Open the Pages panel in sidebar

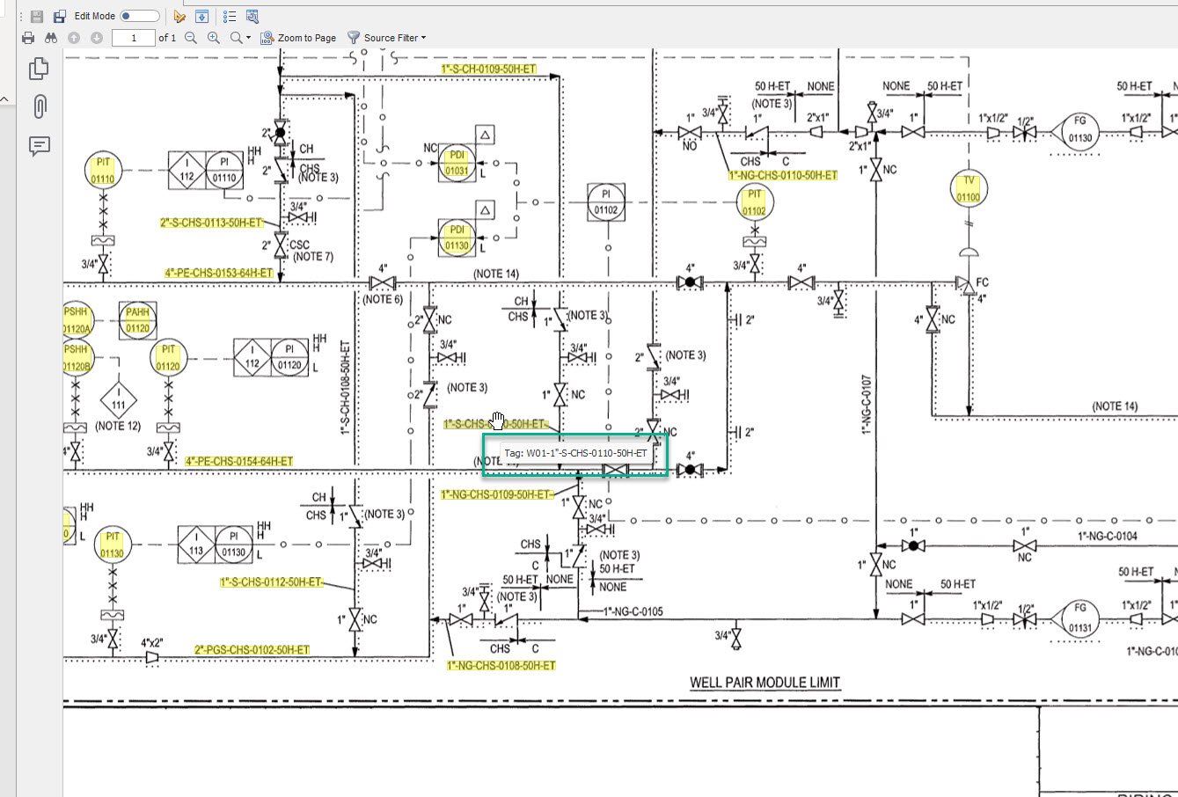(x=39, y=69)
